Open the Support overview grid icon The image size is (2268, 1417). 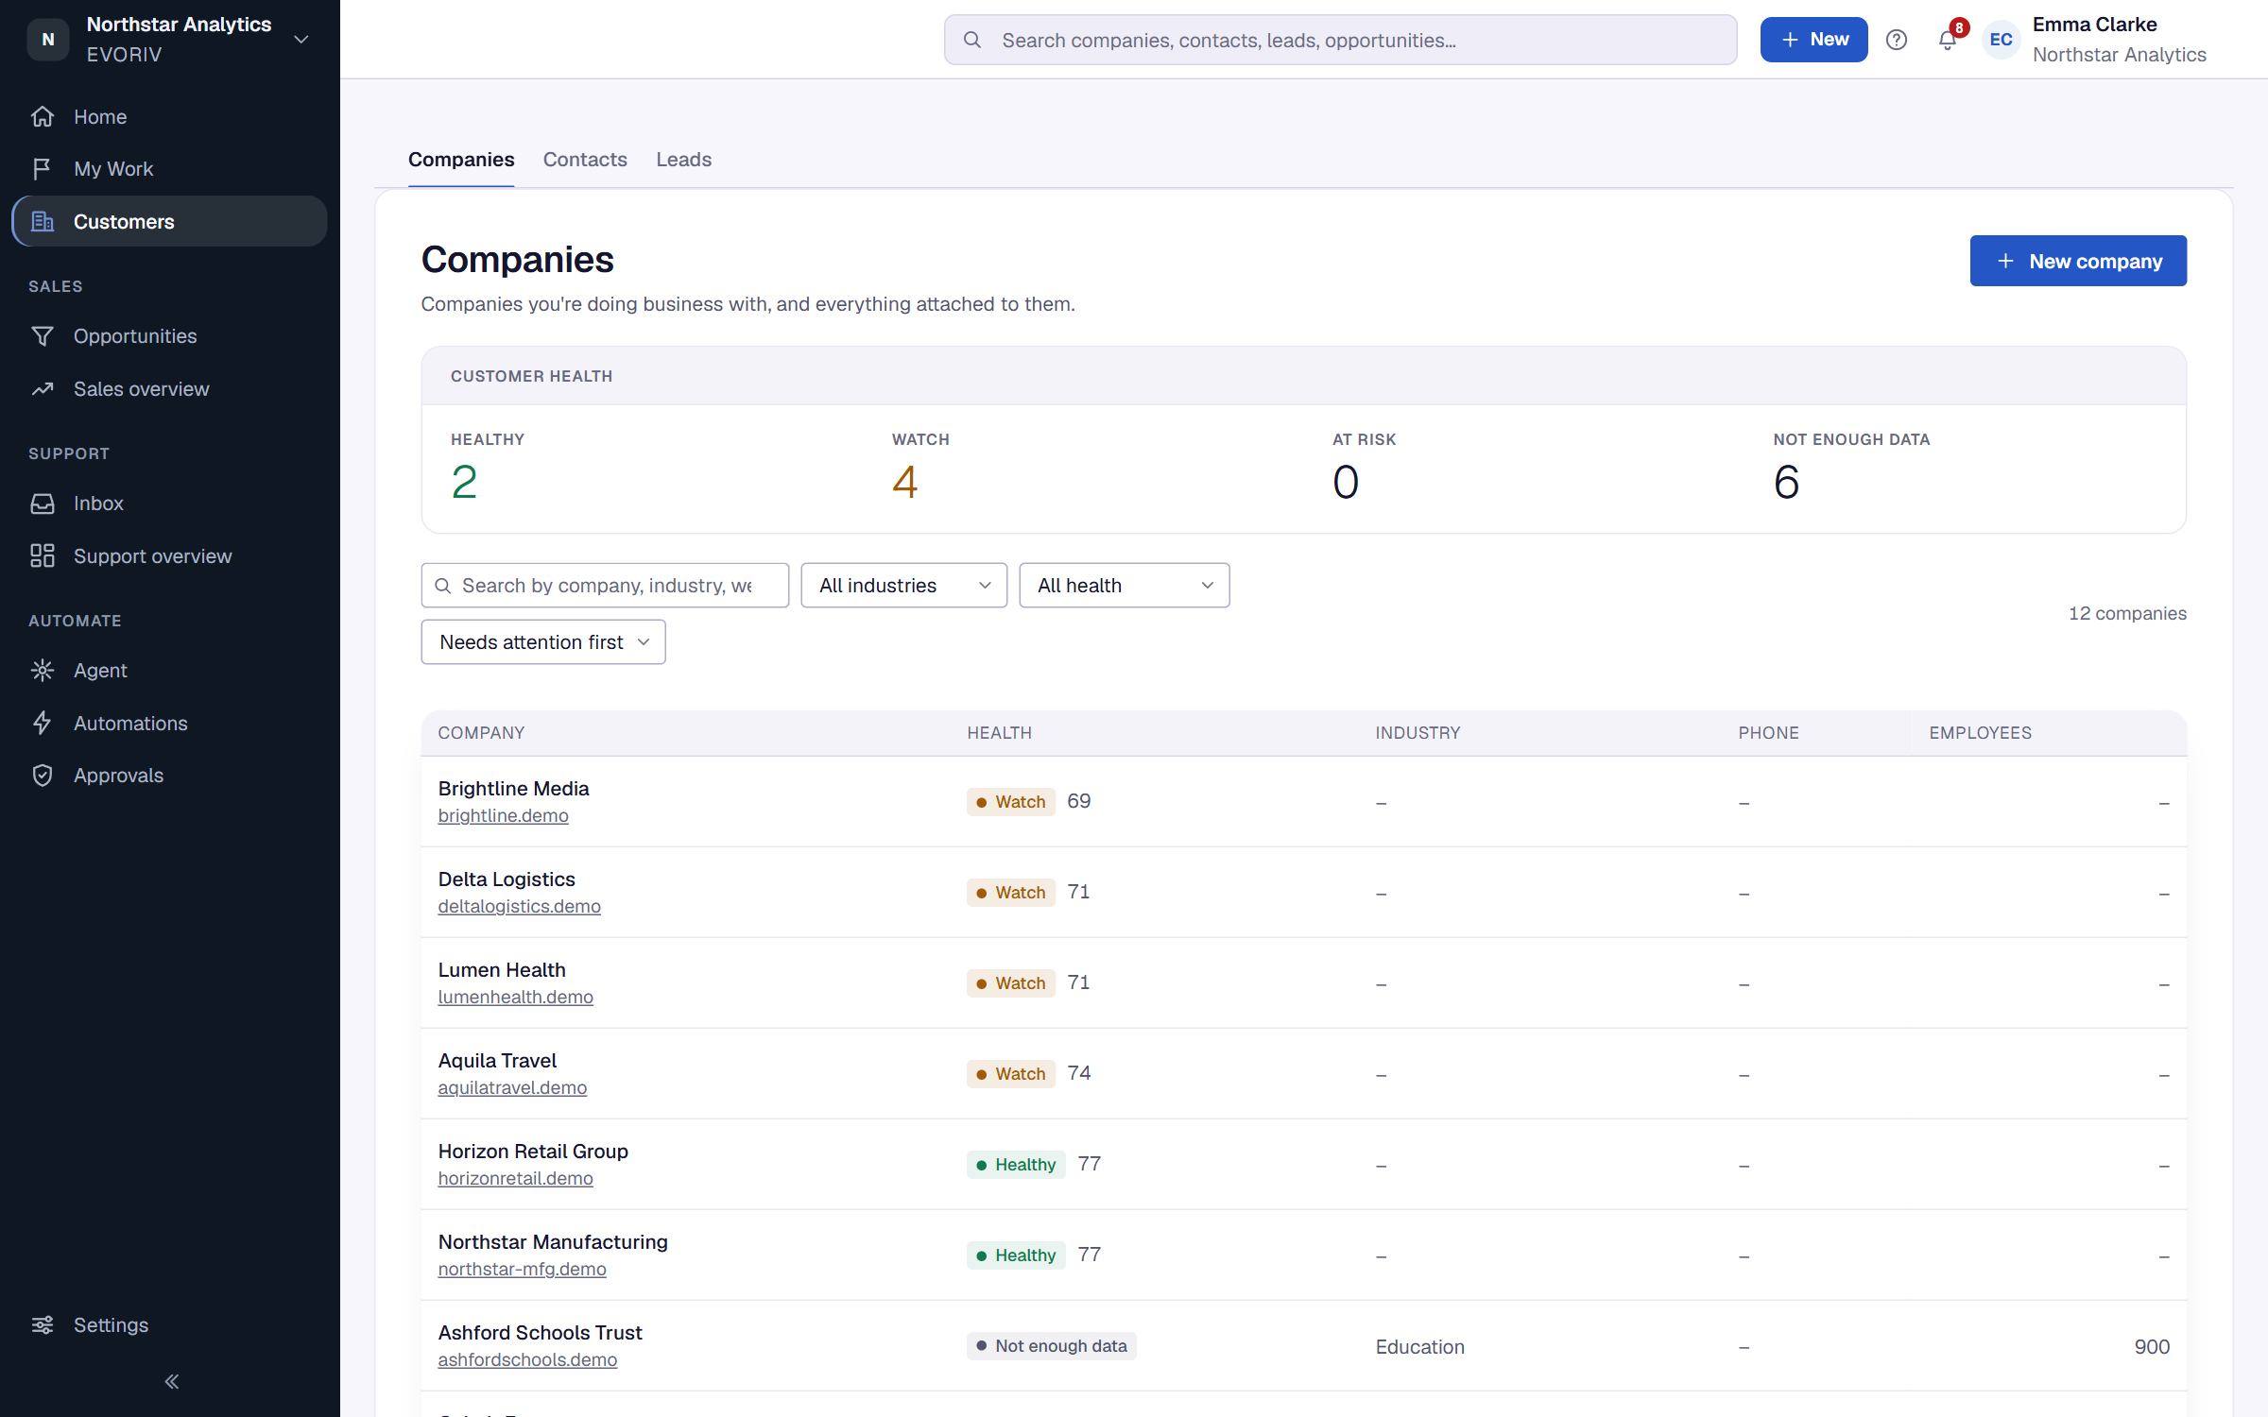click(43, 556)
